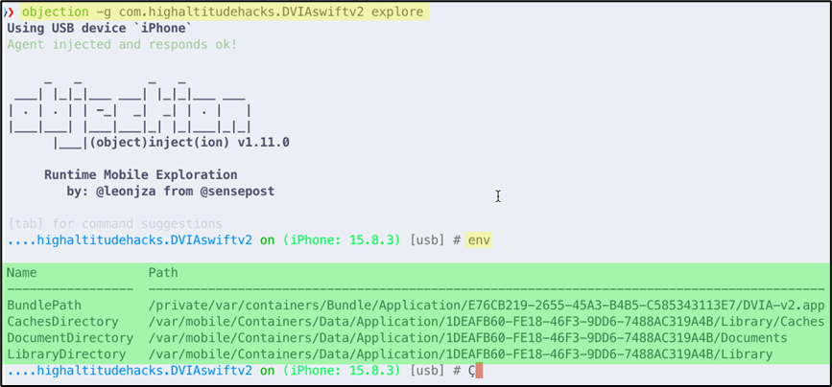
Task: Click the tab command suggestions hint
Action: [114, 224]
